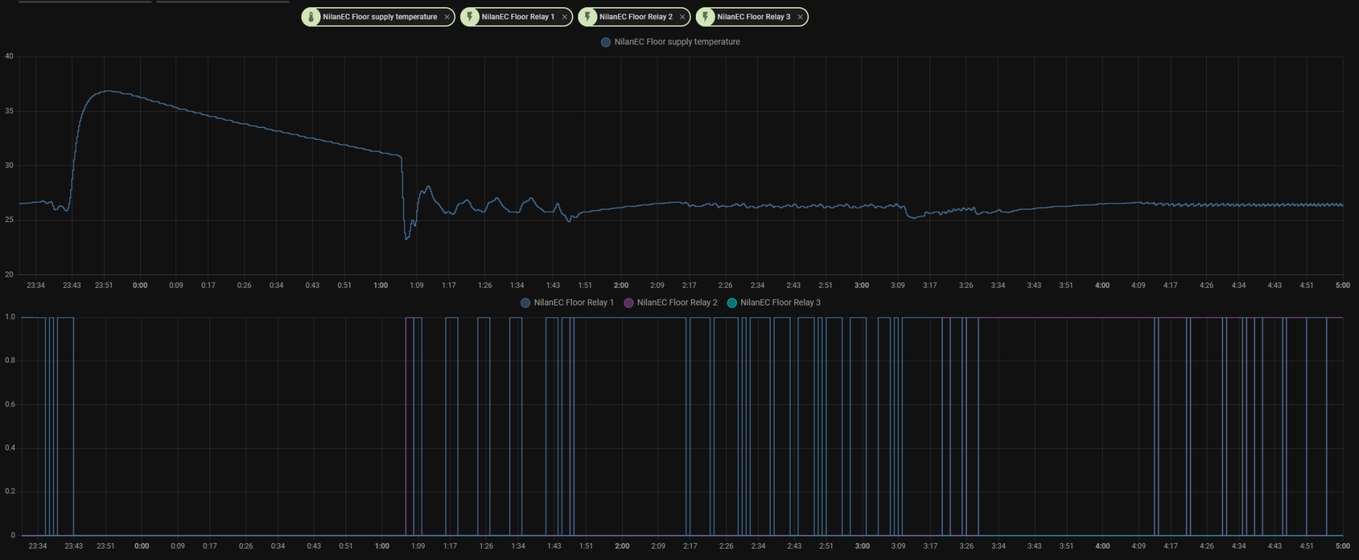Click the flash icon on the Floor Relay 3 chip
1359x560 pixels.
(706, 17)
